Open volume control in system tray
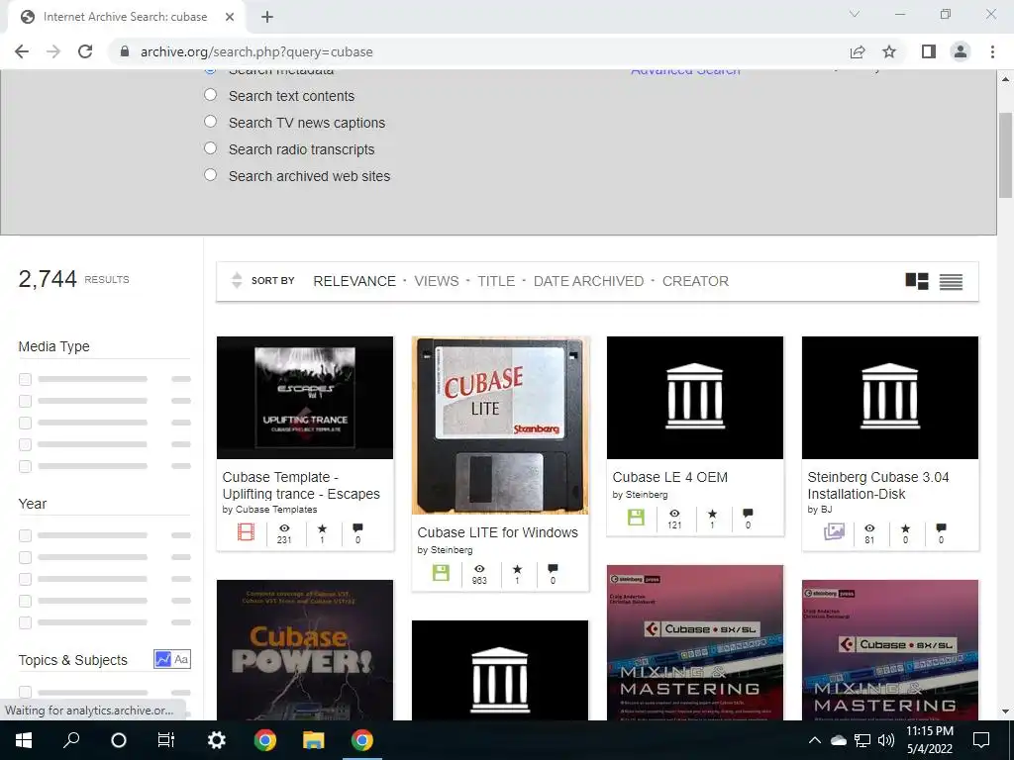The height and width of the screenshot is (760, 1014). [886, 740]
